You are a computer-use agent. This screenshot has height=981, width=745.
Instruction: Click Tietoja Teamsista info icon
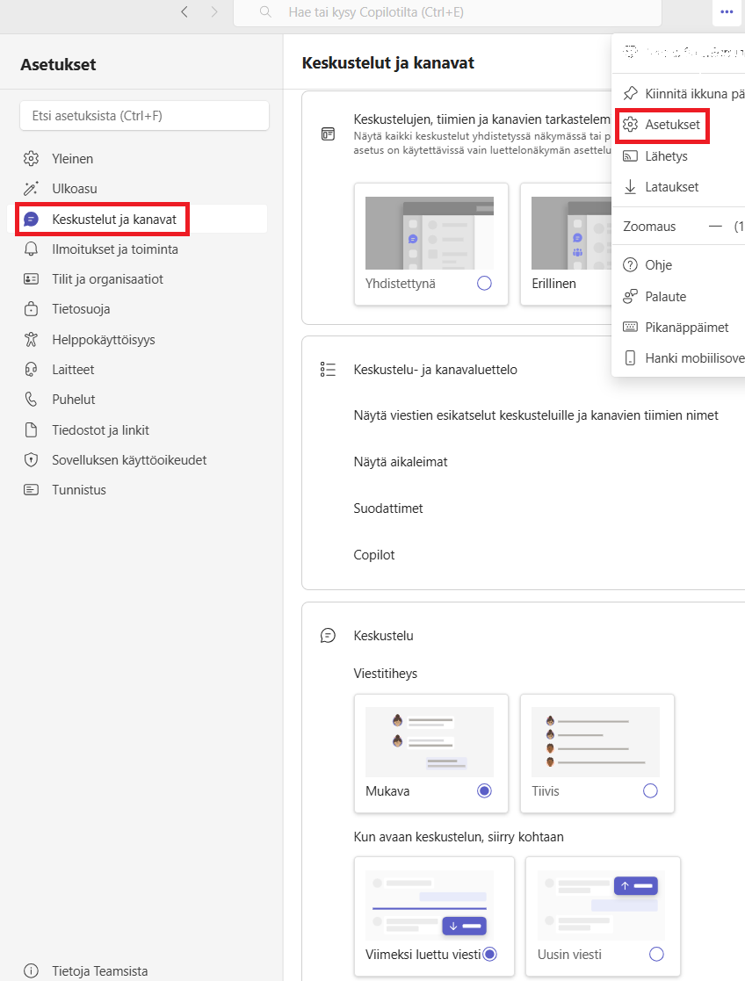[31, 971]
